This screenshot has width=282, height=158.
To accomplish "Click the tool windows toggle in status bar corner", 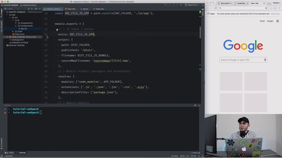I will [x=2, y=156].
